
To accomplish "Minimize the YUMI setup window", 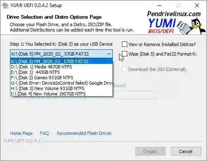I will [159, 5].
